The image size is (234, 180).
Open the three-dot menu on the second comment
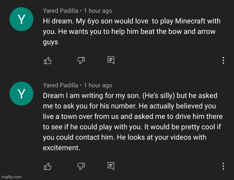coord(223,166)
